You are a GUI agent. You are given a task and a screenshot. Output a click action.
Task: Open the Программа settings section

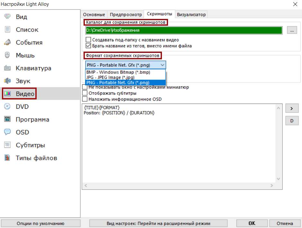[40, 119]
